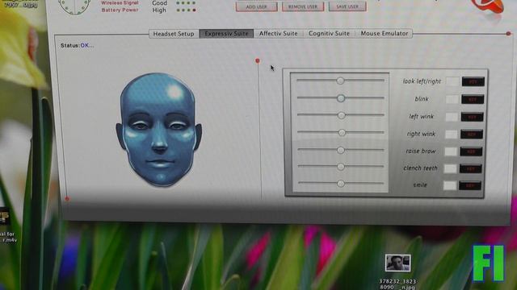Click the KEY button for clench teeth

tap(470, 168)
